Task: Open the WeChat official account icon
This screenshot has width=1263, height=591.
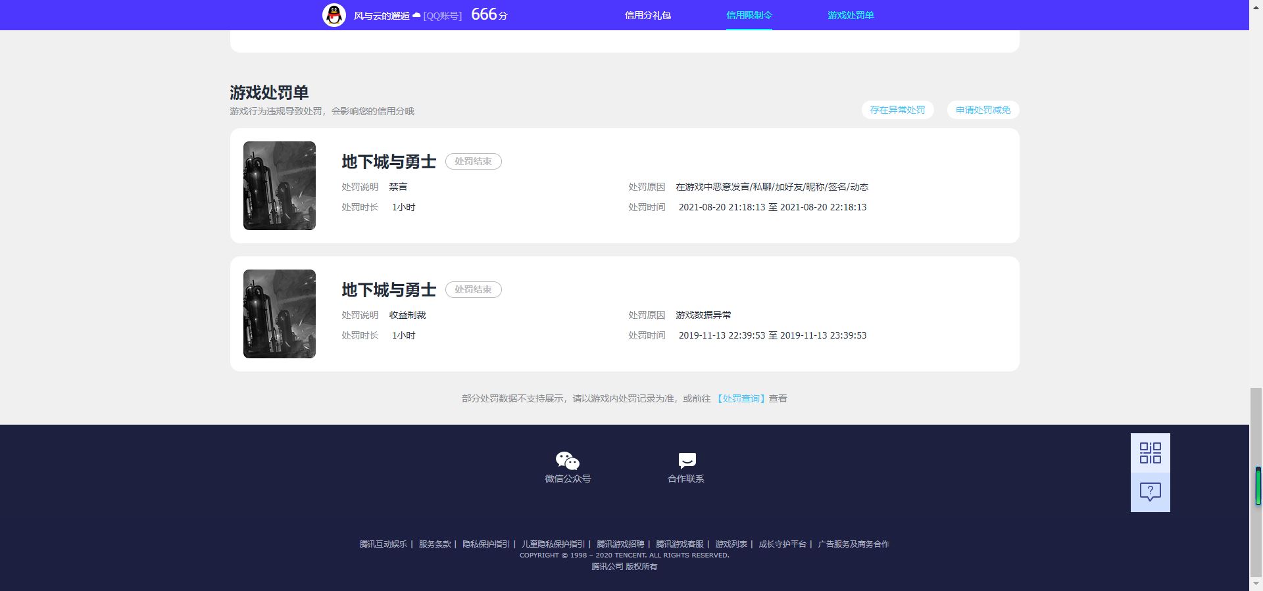Action: (x=567, y=460)
